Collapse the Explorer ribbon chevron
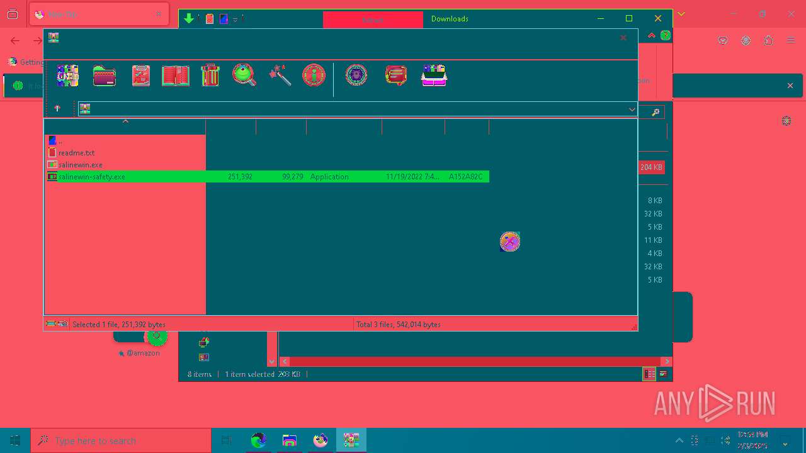Screen dimensions: 806x453 652,36
